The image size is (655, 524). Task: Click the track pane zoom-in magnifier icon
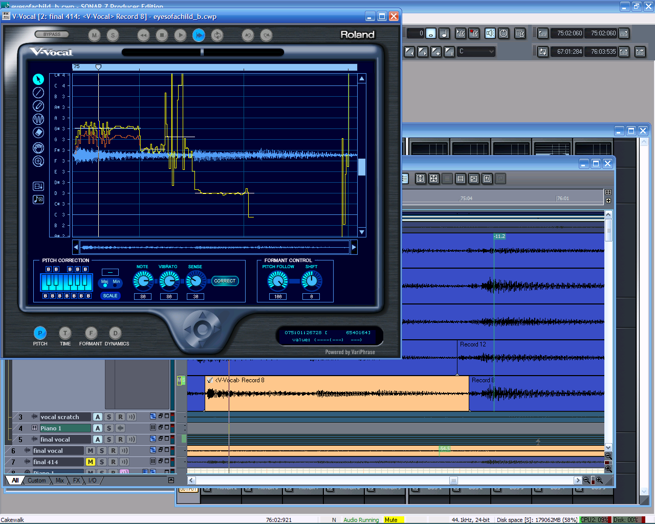(599, 480)
